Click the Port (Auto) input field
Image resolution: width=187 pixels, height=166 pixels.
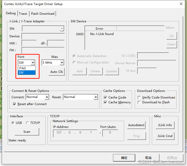[110, 133]
